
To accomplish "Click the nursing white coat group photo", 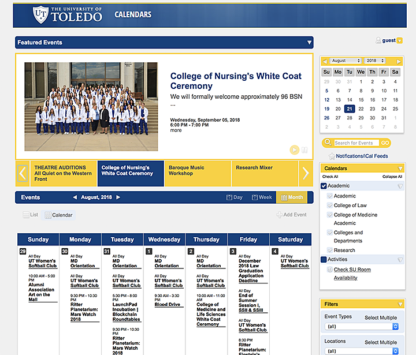I will point(91,107).
